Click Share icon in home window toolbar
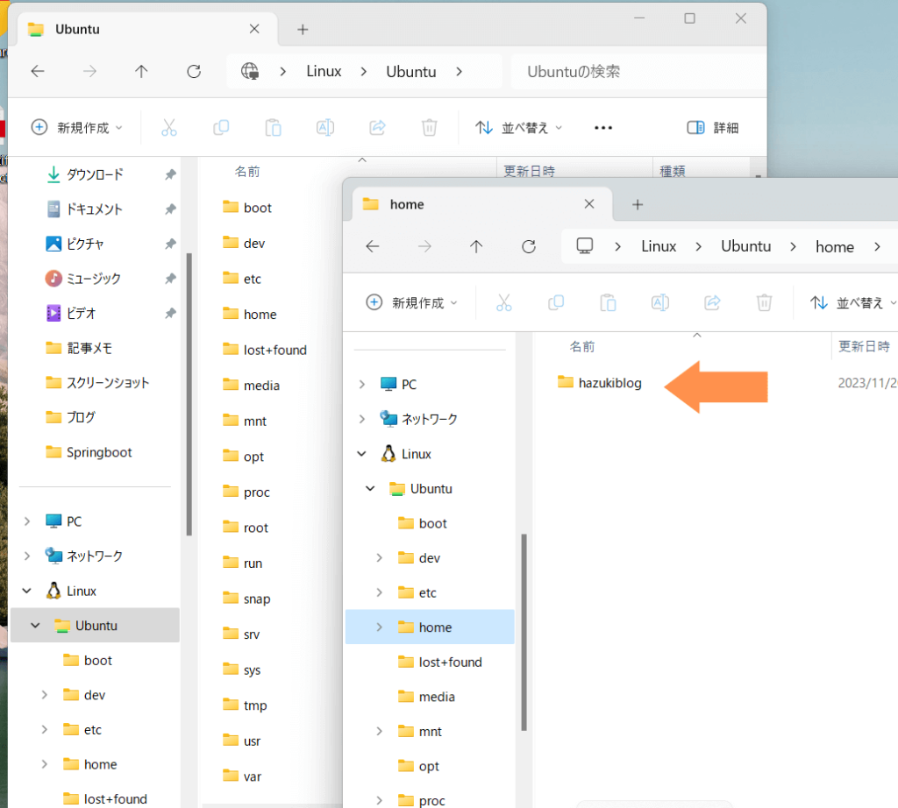Viewport: 898px width, 808px height. click(x=712, y=302)
